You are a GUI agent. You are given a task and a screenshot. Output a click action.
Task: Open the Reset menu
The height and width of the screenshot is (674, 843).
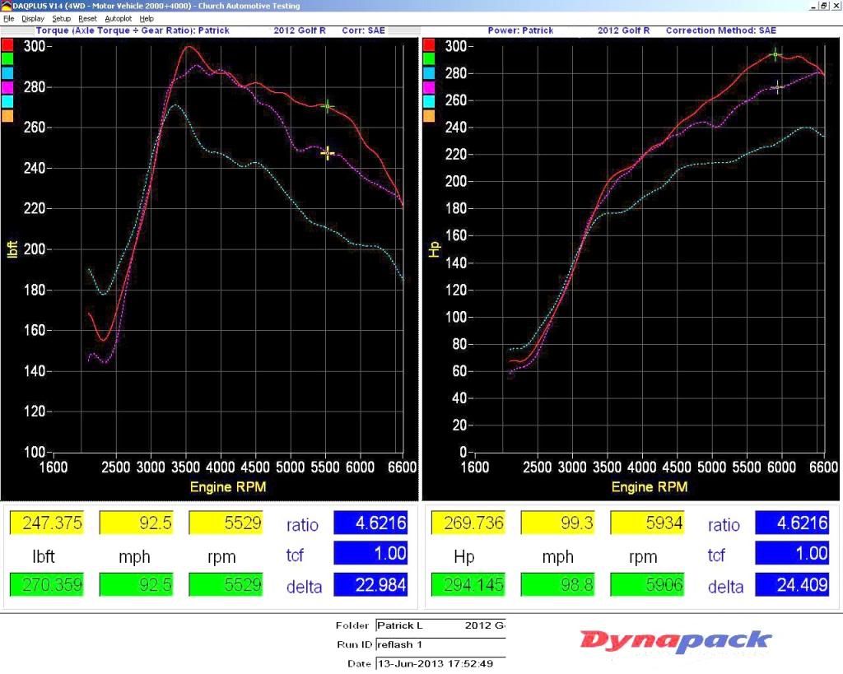(x=87, y=19)
